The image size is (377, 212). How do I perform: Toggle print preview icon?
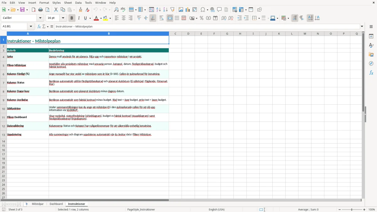[x=47, y=10]
